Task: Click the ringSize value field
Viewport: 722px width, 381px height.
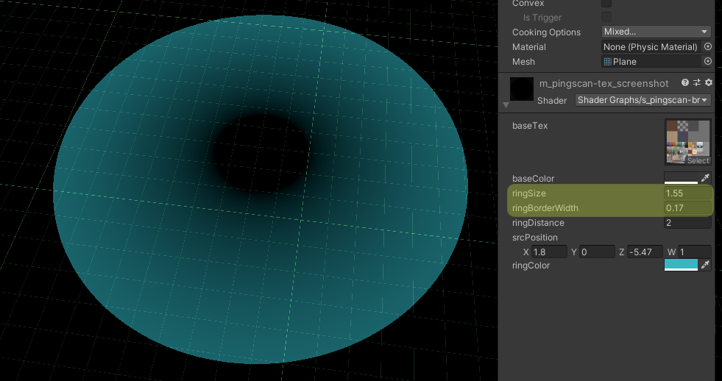Action: (687, 193)
